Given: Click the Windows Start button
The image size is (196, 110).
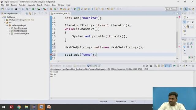Looking at the screenshot, I should coord(4,107).
